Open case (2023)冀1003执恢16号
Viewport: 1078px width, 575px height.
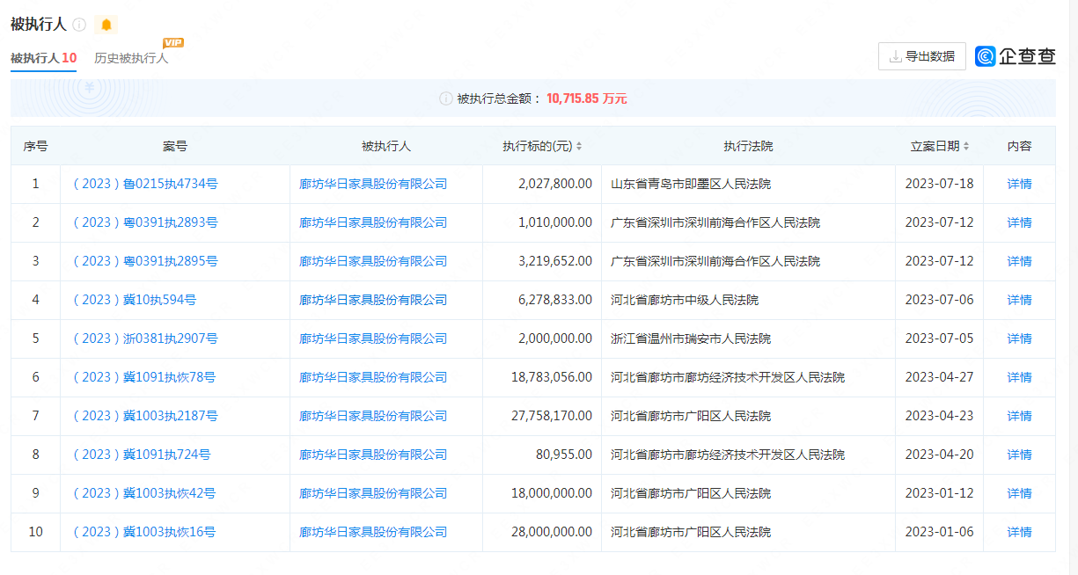click(144, 532)
